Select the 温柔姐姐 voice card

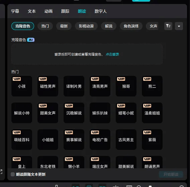tap(152, 113)
